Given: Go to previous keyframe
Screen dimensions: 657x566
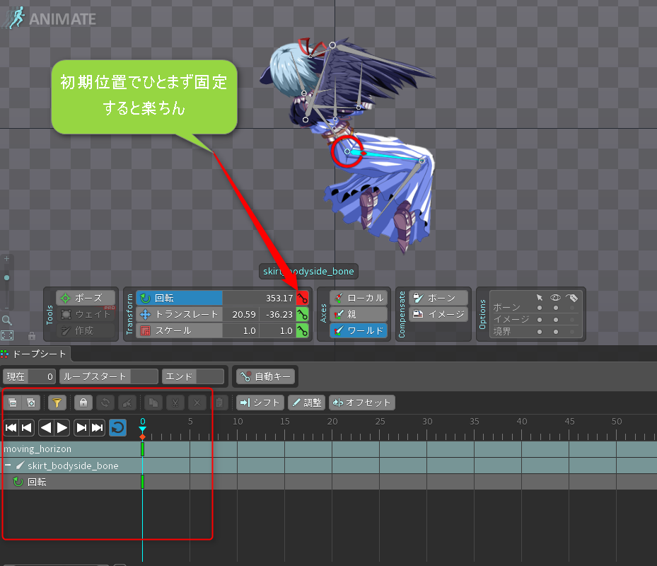Looking at the screenshot, I should 26,427.
